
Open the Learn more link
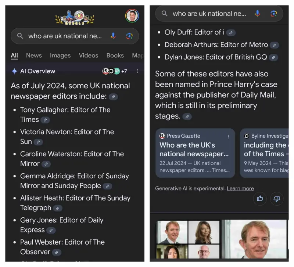[x=240, y=188]
